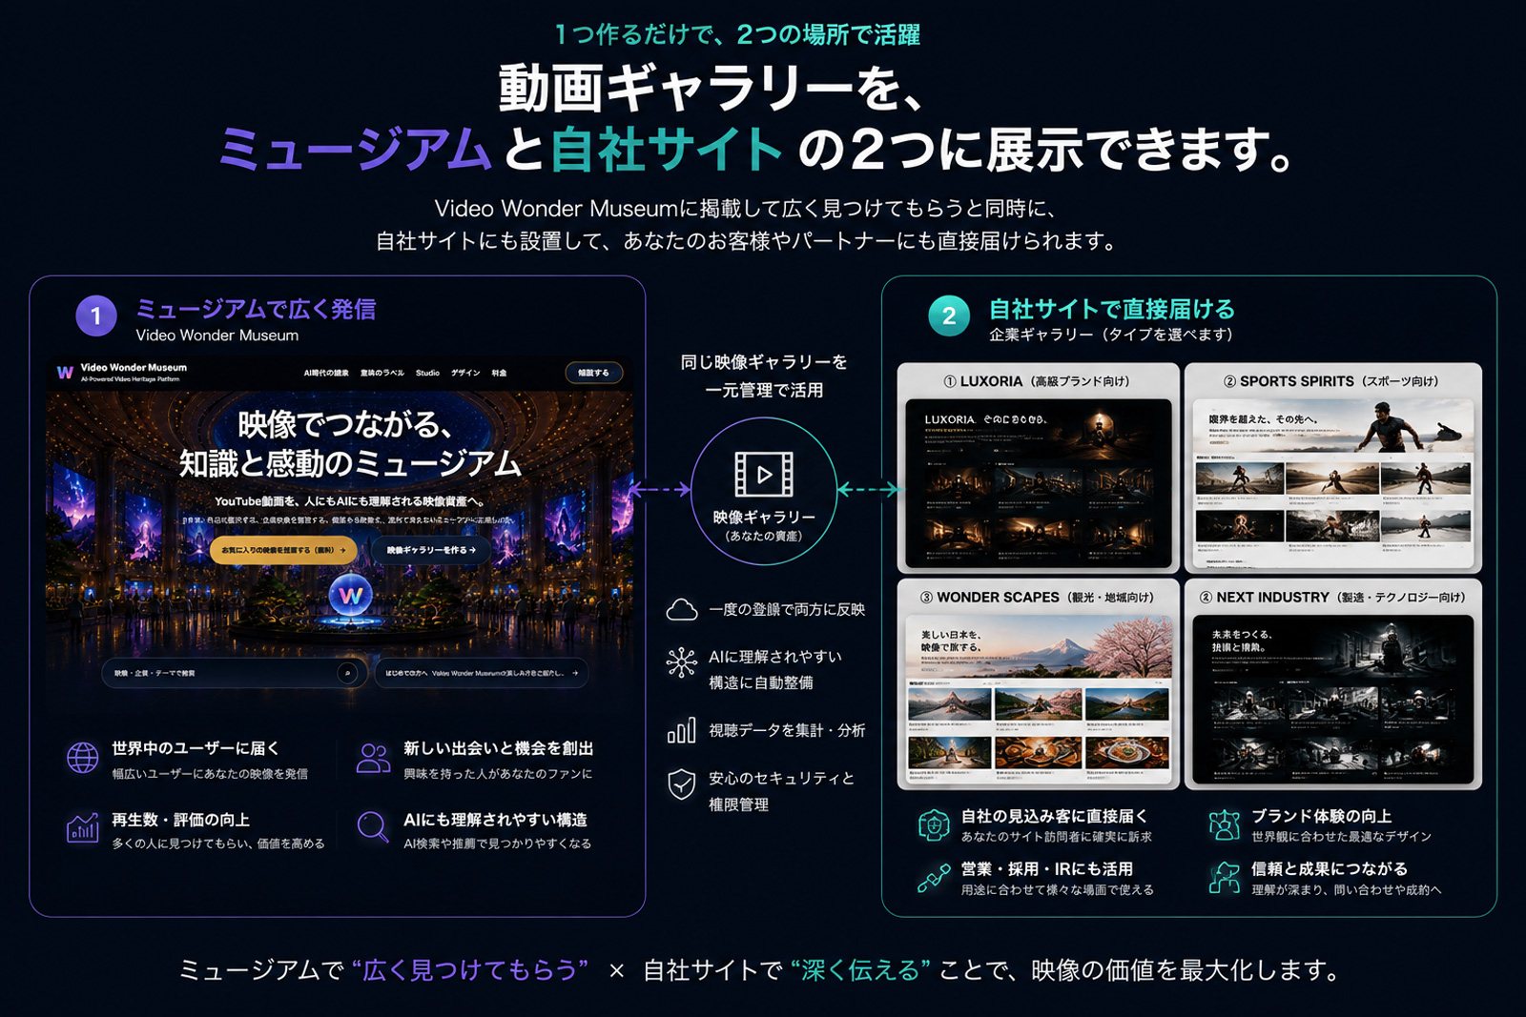
Task: Click the 同じ映像ギャラリーを text
Action: 763,362
